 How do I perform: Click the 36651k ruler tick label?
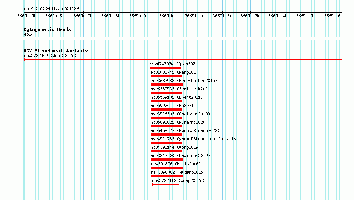tap(166, 16)
